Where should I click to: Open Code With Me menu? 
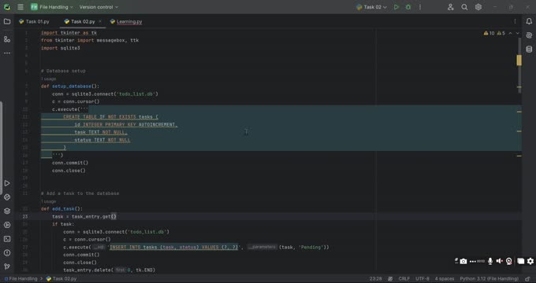[451, 7]
